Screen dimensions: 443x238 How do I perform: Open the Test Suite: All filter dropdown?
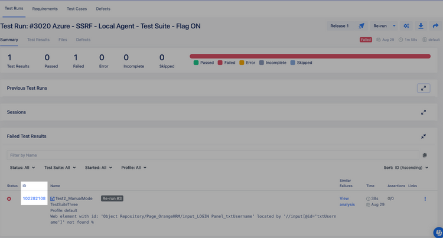click(59, 168)
